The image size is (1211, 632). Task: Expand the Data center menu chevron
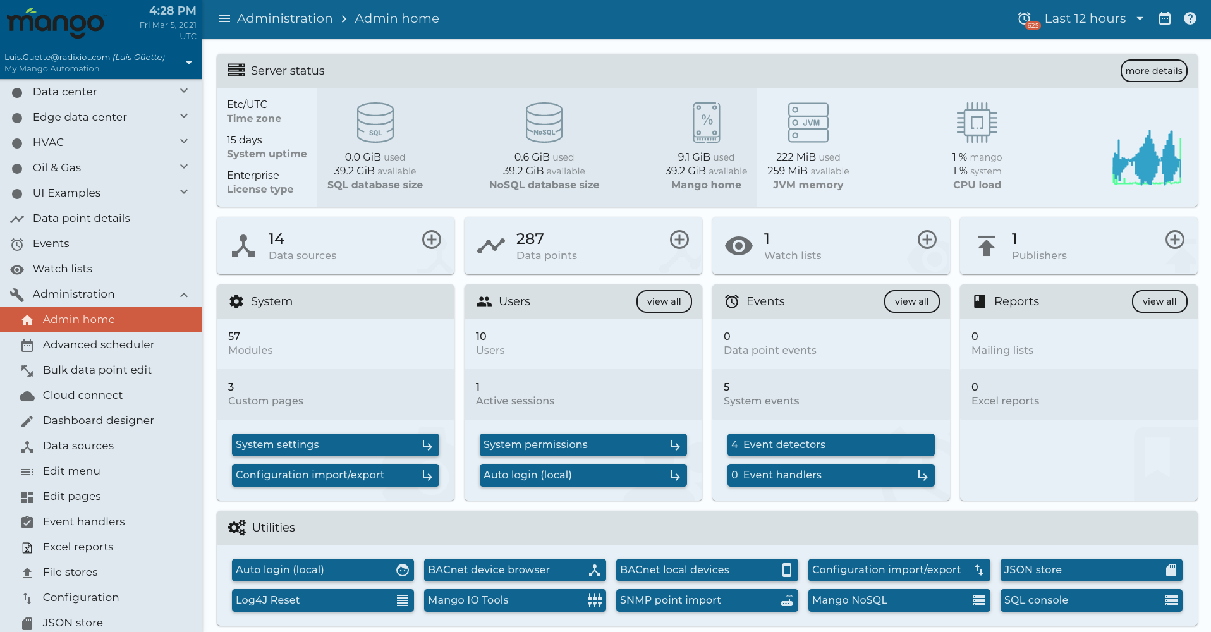pyautogui.click(x=184, y=91)
